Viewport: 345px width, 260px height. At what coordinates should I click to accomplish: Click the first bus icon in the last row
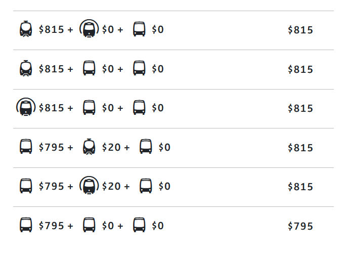26,225
